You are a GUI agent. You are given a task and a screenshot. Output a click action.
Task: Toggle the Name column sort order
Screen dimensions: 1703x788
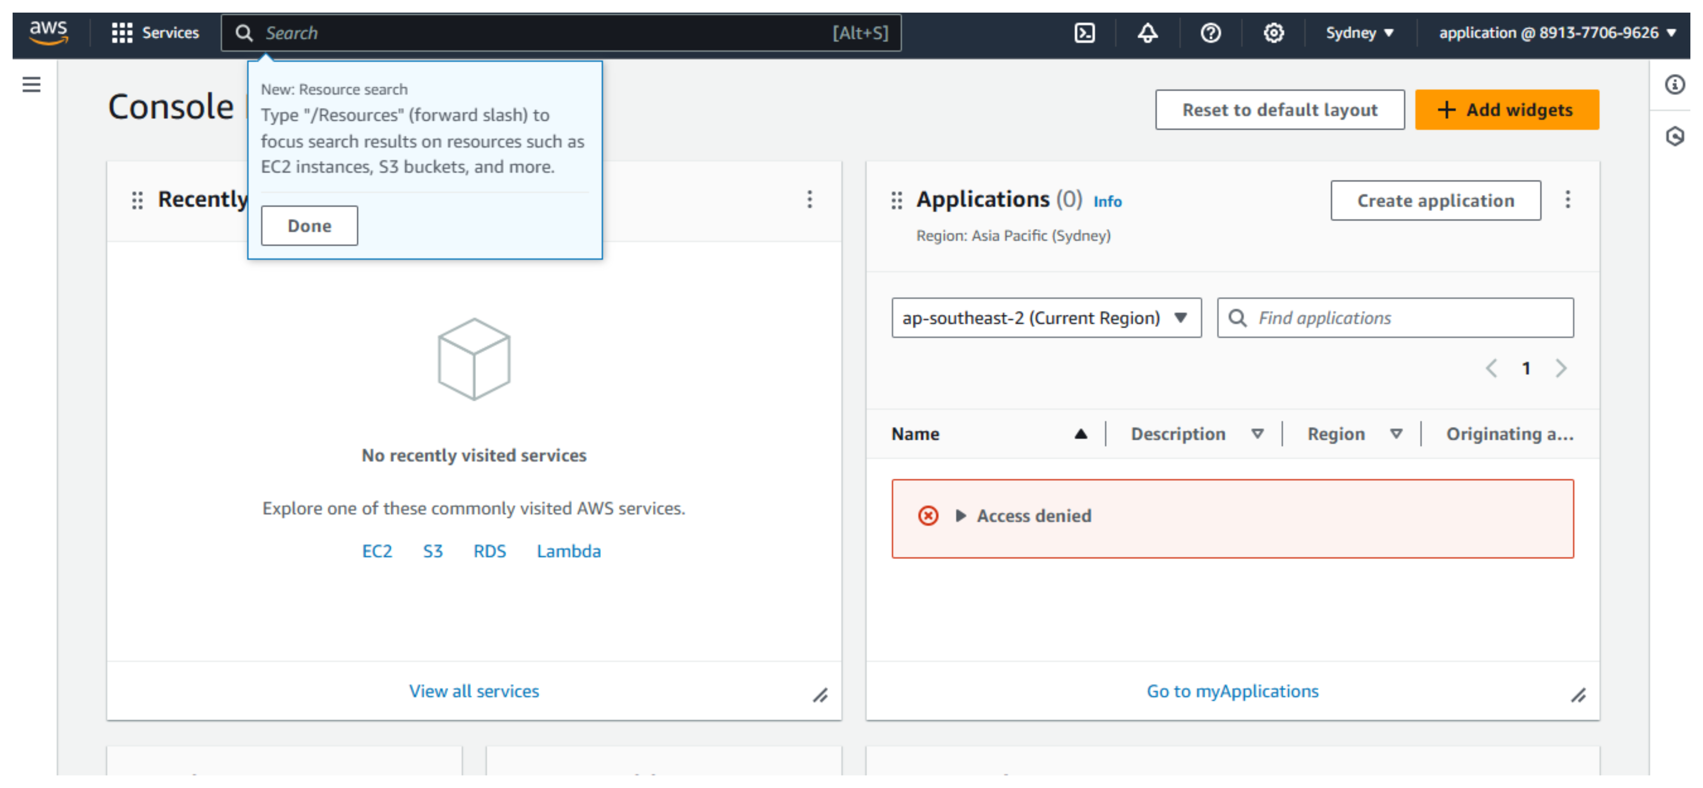click(1080, 434)
